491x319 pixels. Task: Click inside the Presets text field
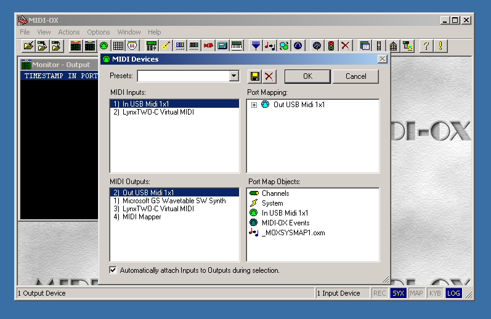[x=183, y=76]
